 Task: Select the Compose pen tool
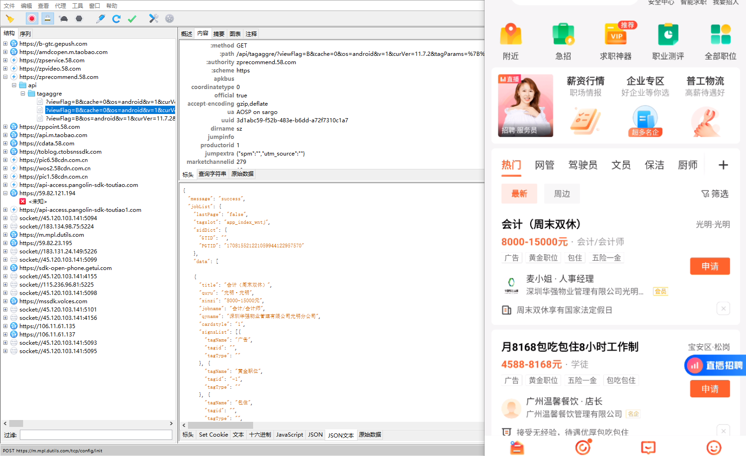100,18
